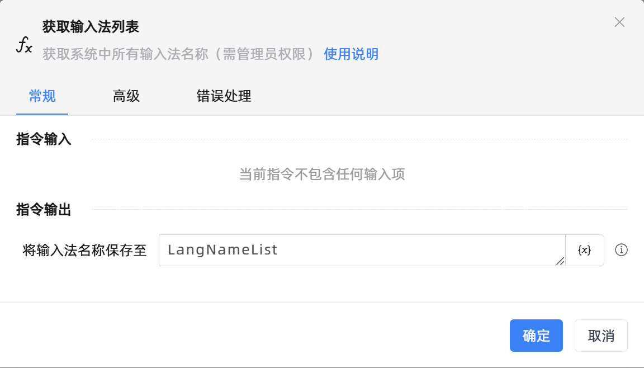The width and height of the screenshot is (644, 368).
Task: Switch to the 高级 tab
Action: [x=126, y=96]
